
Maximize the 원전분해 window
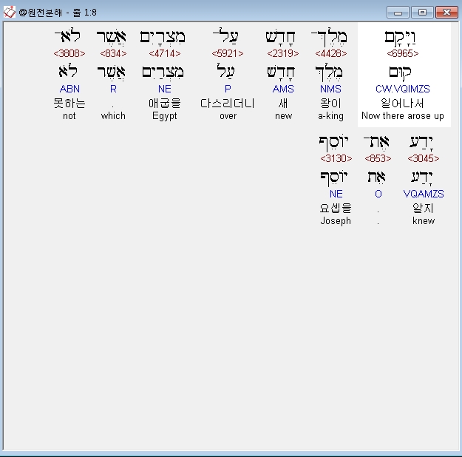tap(422, 13)
